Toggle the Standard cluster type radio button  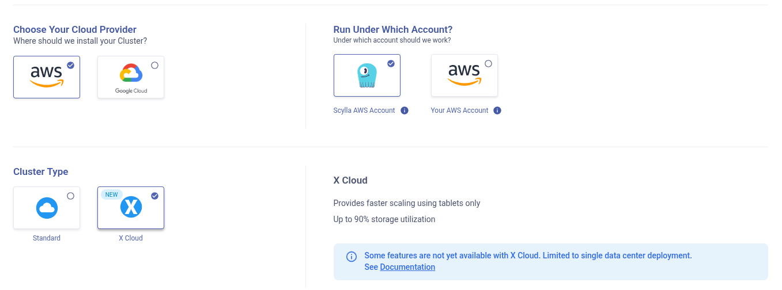click(x=70, y=196)
